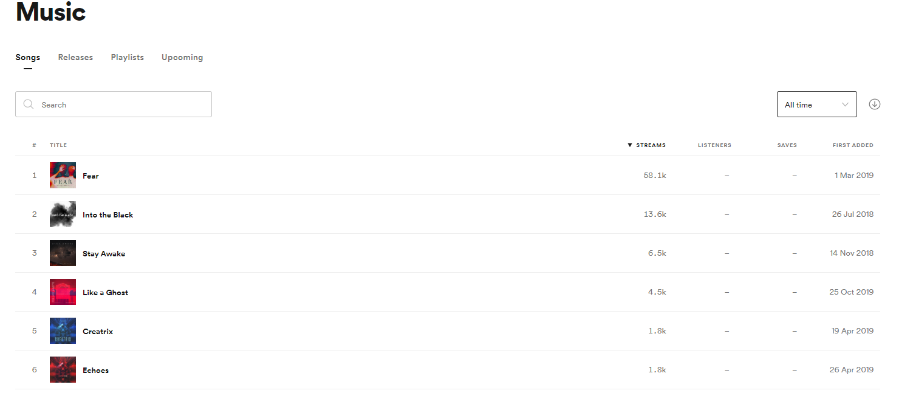Select the Songs tab
The height and width of the screenshot is (393, 913).
[28, 57]
